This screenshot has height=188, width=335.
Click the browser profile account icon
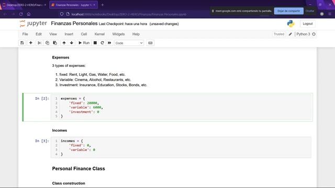[322, 14]
